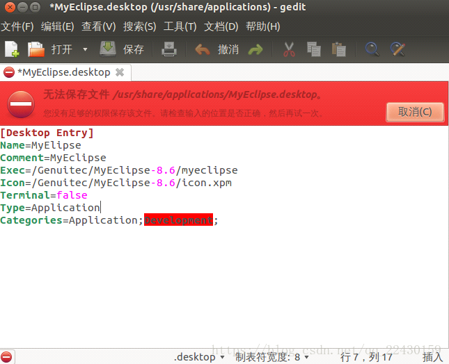This screenshot has width=449, height=364.
Task: Click the Name=MyElipse line
Action: click(x=40, y=145)
